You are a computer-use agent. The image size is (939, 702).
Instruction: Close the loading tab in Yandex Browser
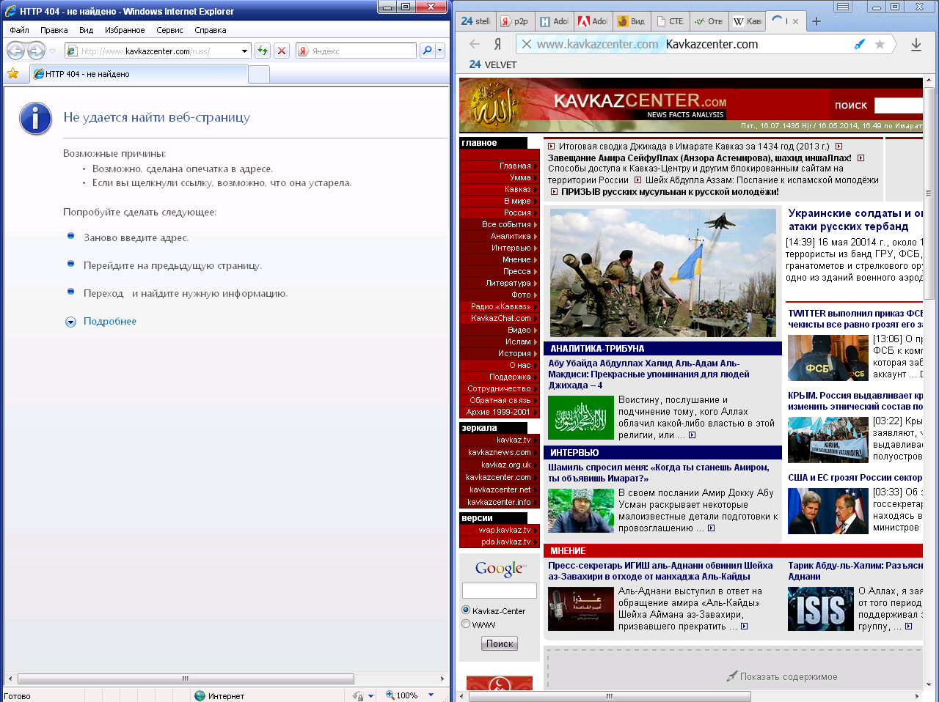[x=796, y=21]
